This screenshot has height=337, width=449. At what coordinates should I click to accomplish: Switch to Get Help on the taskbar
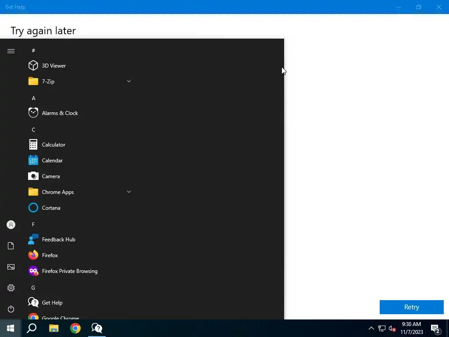[x=97, y=328]
